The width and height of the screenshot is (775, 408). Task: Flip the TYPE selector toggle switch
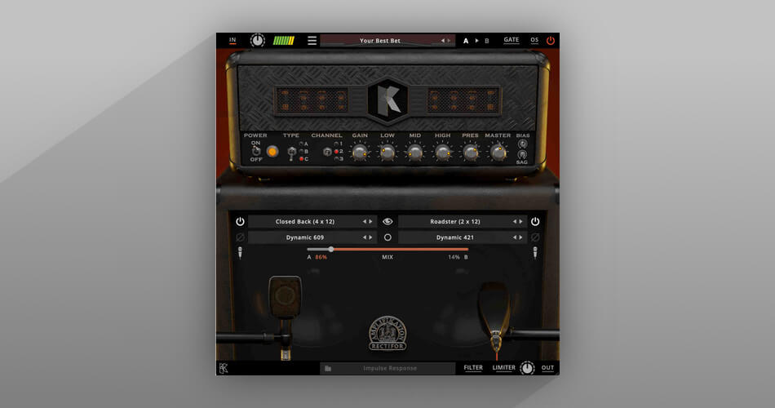coord(291,153)
